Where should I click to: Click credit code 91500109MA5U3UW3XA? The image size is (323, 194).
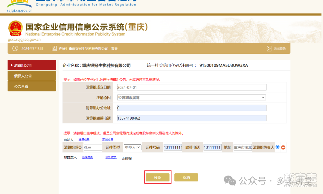(x=224, y=65)
